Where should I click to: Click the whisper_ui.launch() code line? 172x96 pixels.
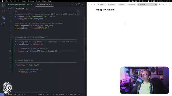tap(27, 72)
